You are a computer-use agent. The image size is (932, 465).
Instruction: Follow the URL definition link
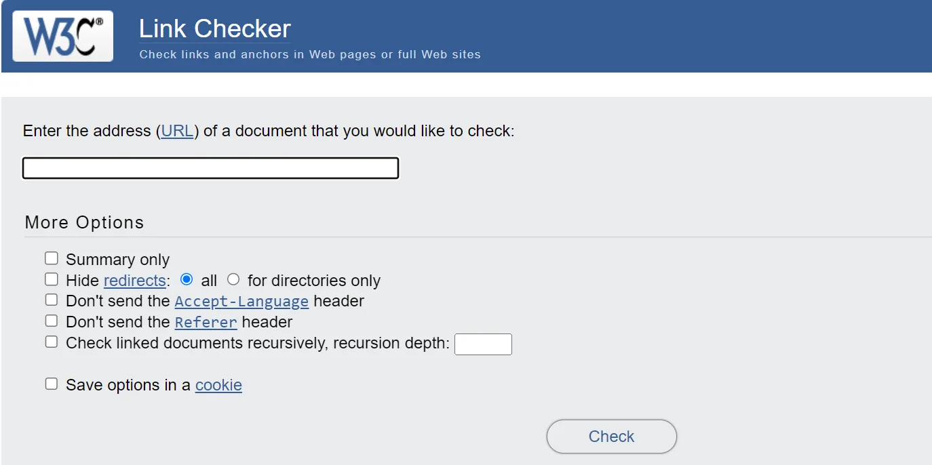point(177,131)
